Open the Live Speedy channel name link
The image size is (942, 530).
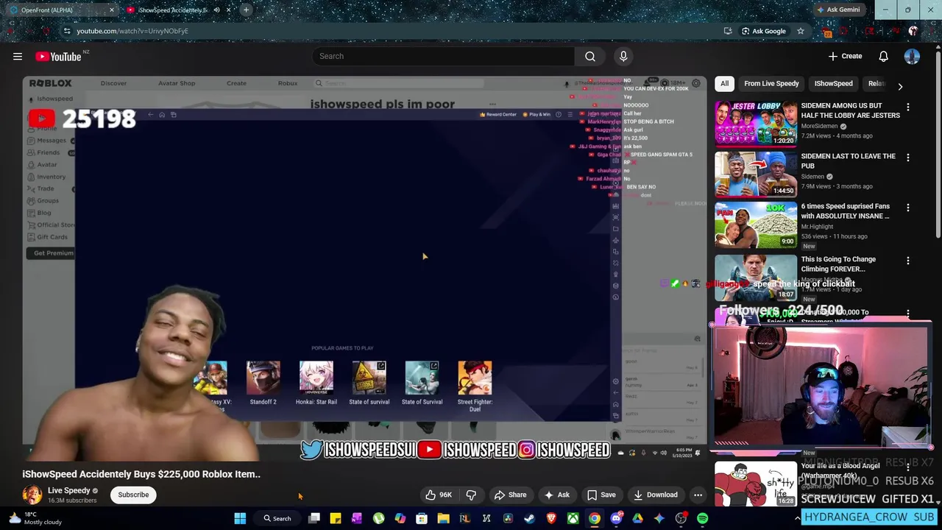(x=68, y=490)
